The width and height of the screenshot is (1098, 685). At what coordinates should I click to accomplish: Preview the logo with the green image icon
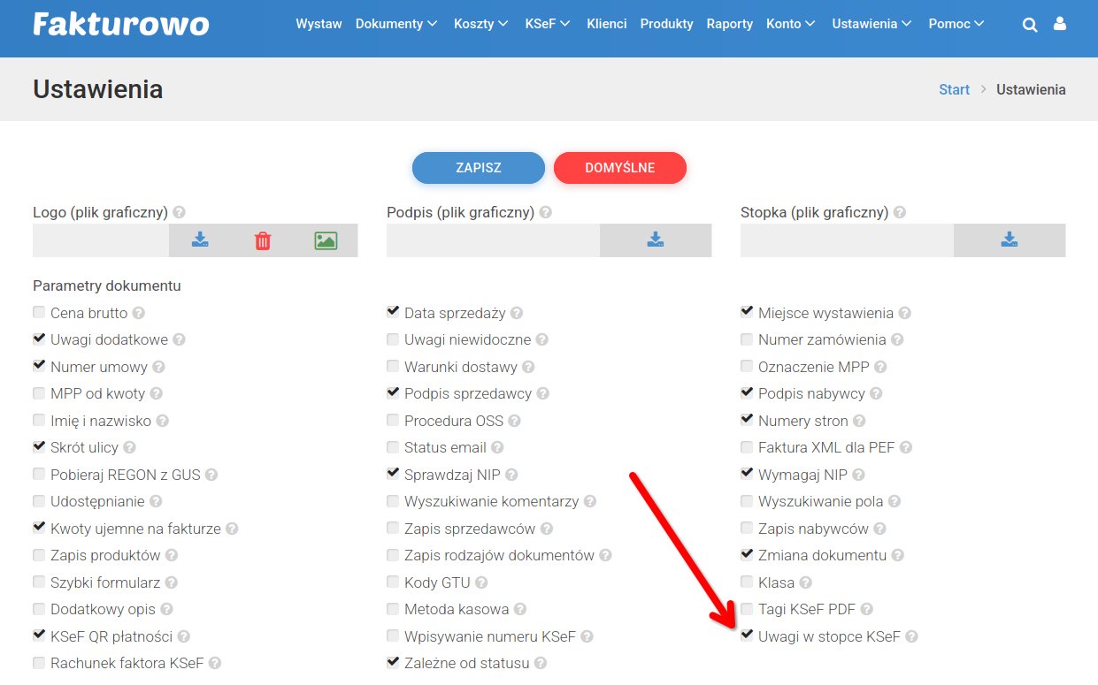tap(326, 240)
